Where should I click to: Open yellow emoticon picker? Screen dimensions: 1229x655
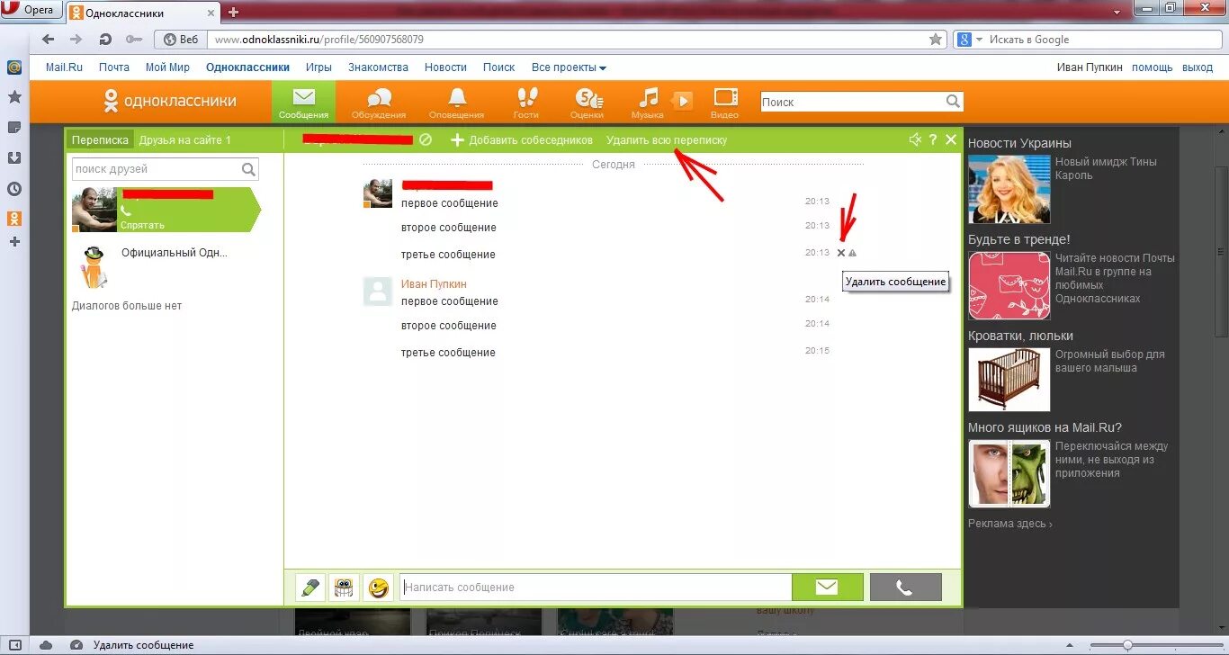379,588
